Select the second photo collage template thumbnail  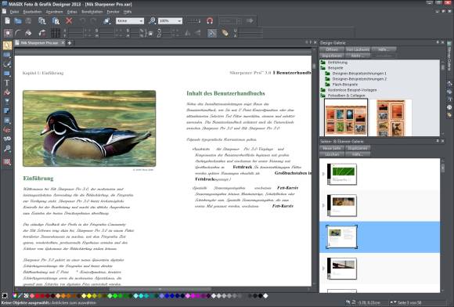tap(391, 118)
